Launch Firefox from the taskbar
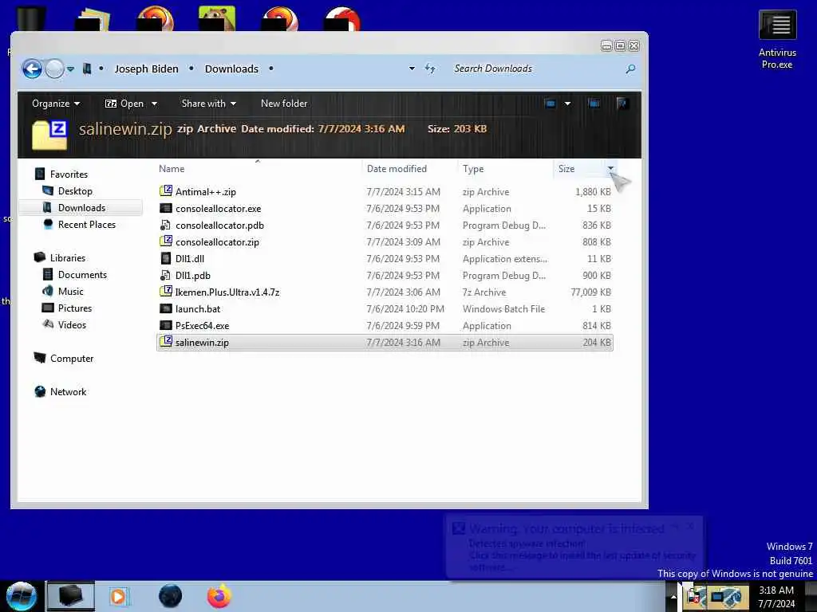 (x=219, y=596)
